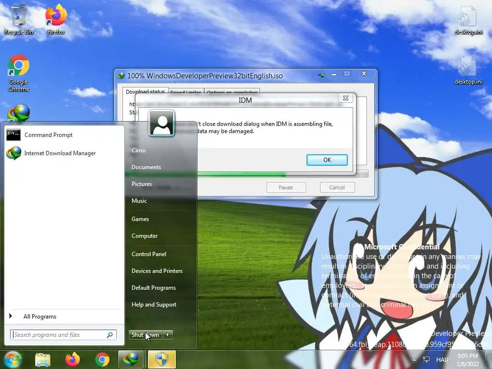
Task: Show hidden system tray icons
Action: 414,360
